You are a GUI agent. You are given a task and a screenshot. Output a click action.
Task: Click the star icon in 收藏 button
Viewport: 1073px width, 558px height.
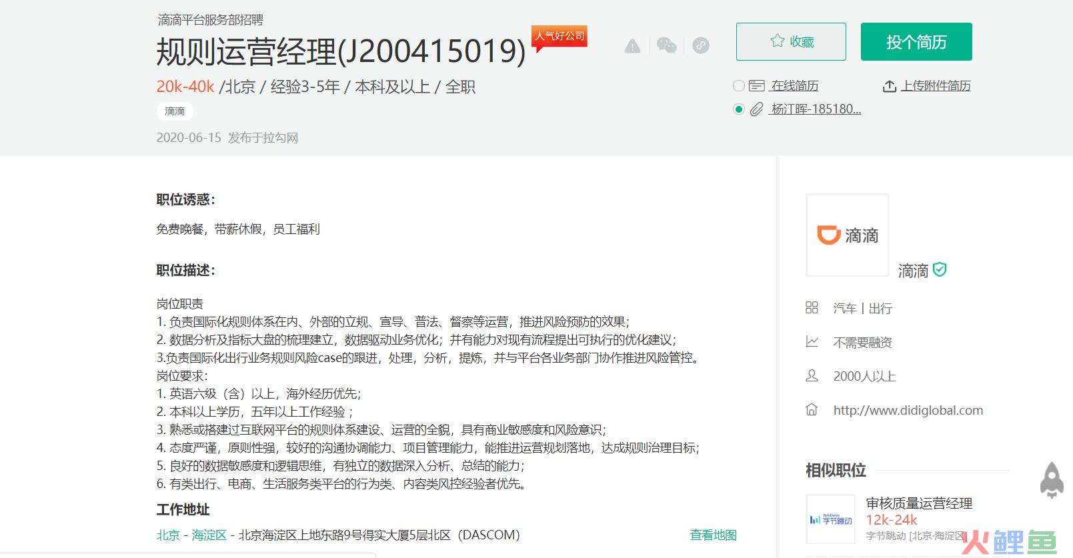[x=777, y=41]
